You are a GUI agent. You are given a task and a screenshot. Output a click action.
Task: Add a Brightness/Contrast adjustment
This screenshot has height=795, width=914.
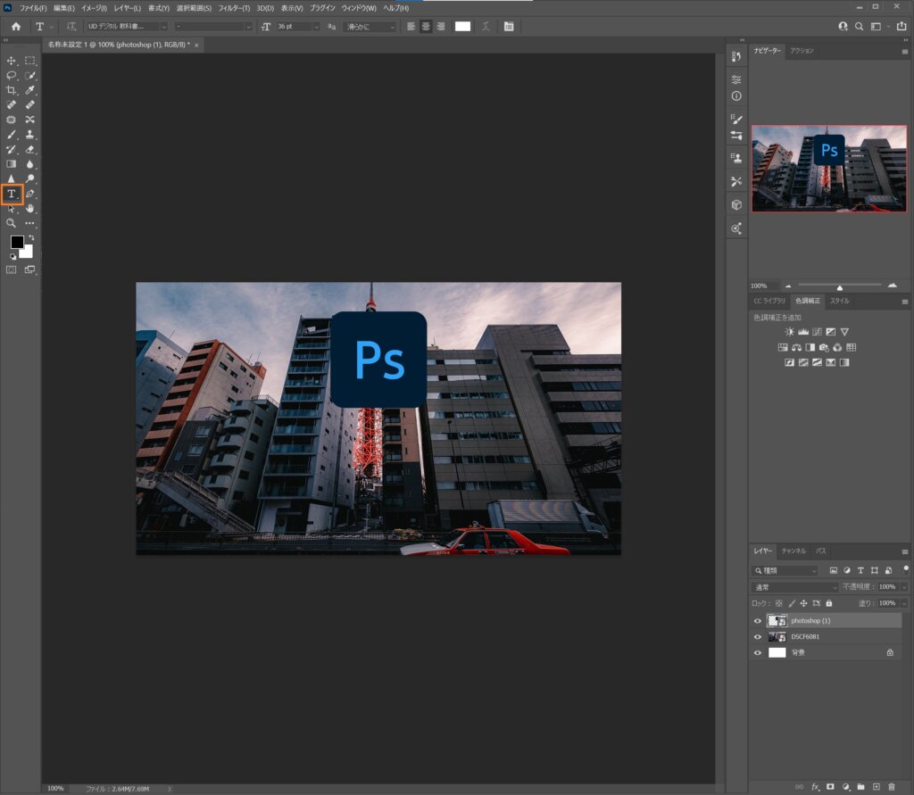tap(789, 332)
